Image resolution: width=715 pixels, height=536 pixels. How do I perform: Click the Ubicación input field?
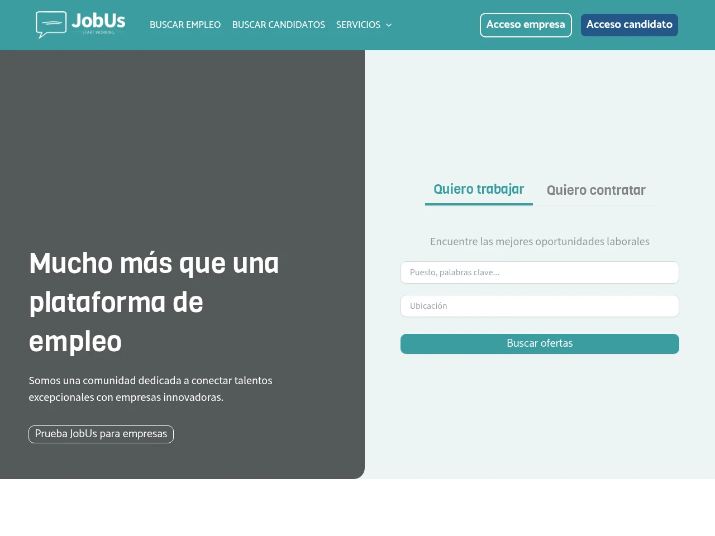(540, 306)
